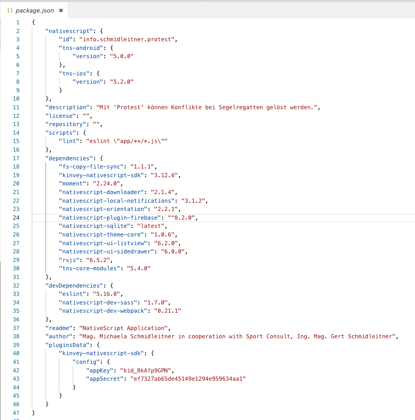Click the German description string value

click(x=207, y=107)
